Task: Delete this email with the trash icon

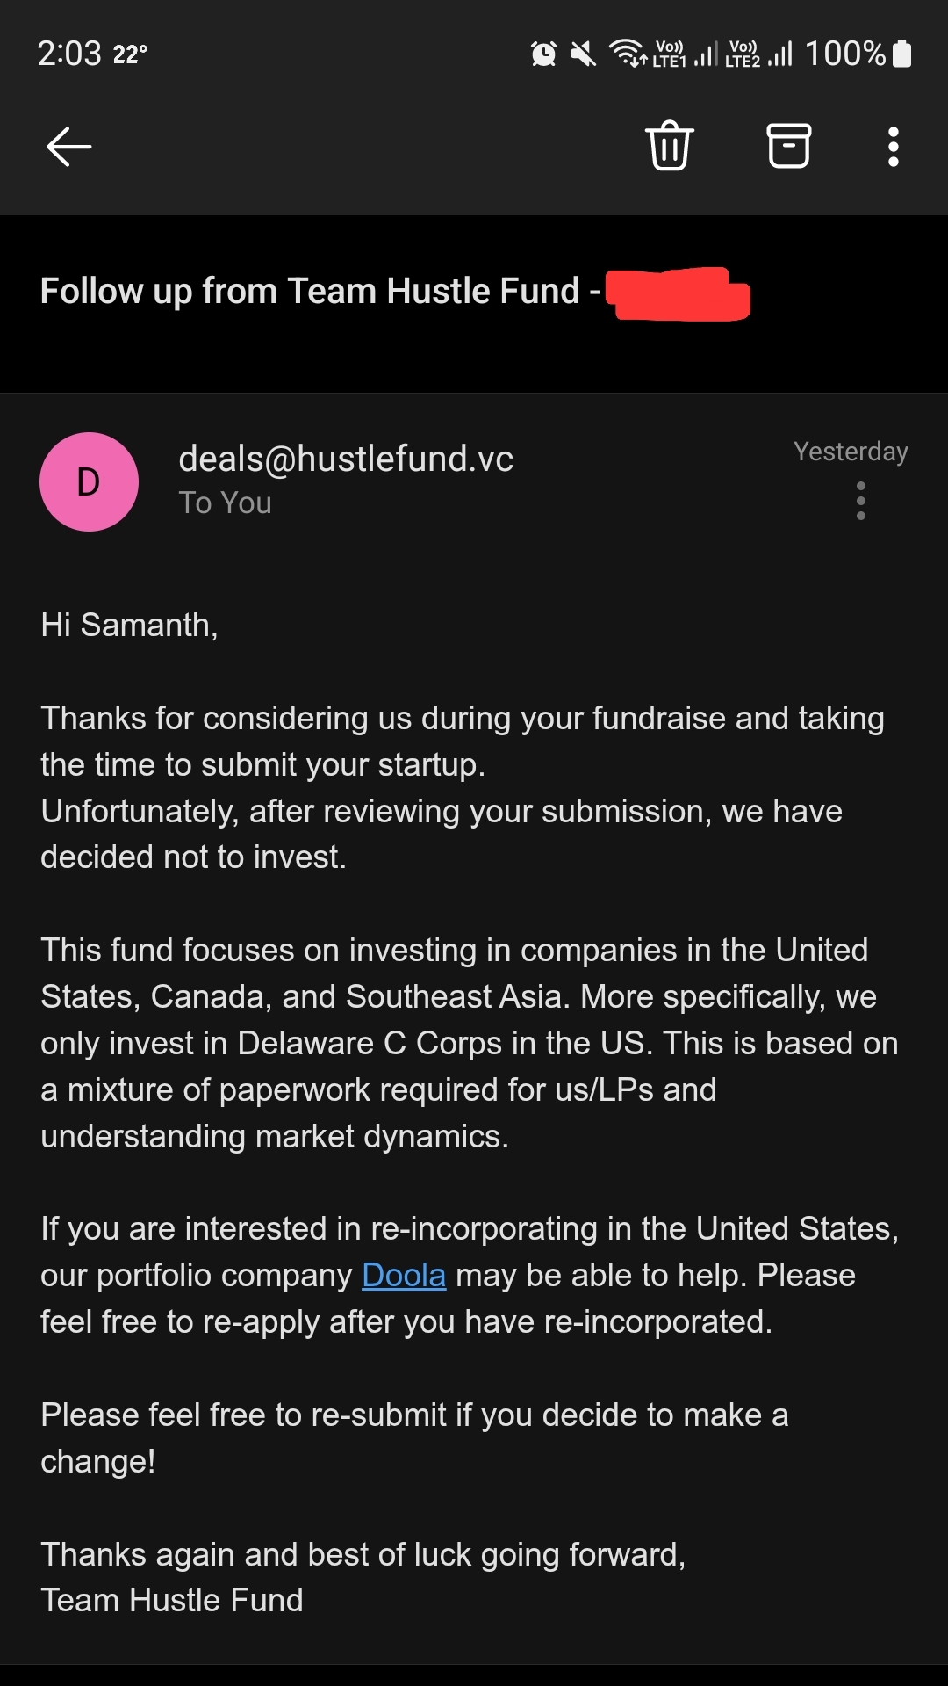Action: [x=670, y=146]
